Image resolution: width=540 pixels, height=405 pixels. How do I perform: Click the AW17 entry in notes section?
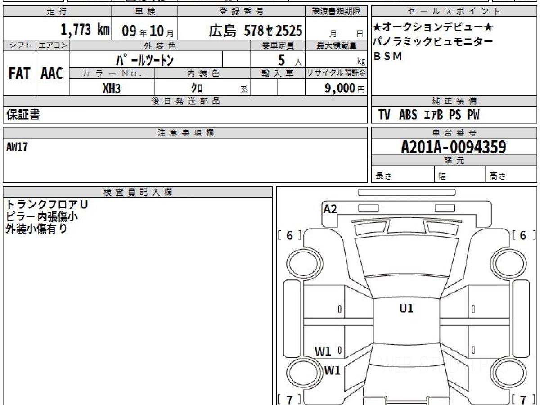17,147
